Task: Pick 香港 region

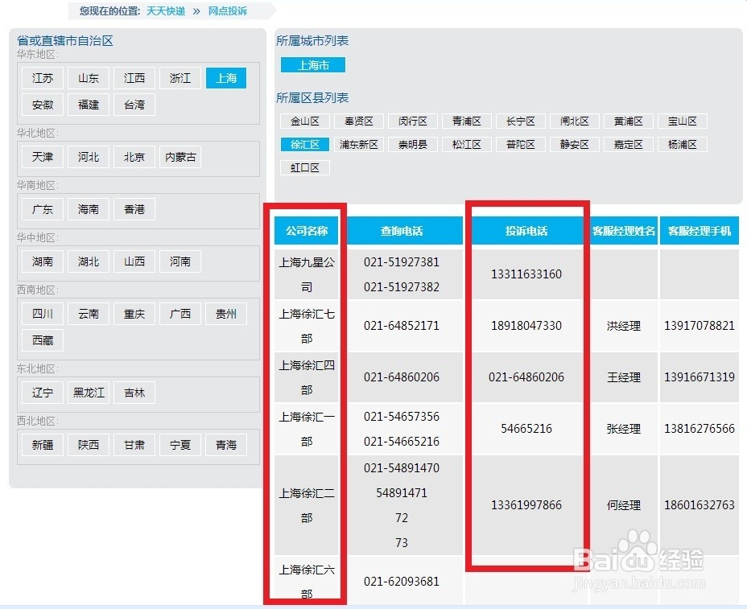Action: [x=134, y=209]
